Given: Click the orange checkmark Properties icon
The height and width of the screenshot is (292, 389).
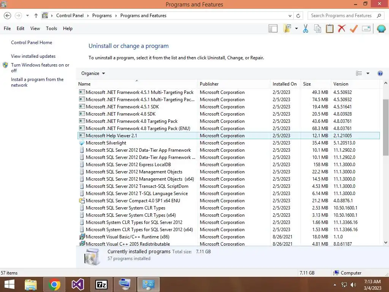Looking at the screenshot, I should [354, 29].
